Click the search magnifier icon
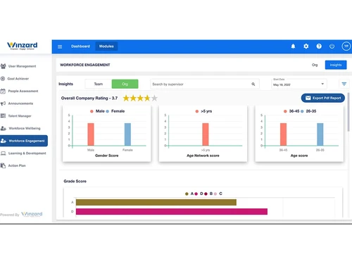 click(253, 84)
